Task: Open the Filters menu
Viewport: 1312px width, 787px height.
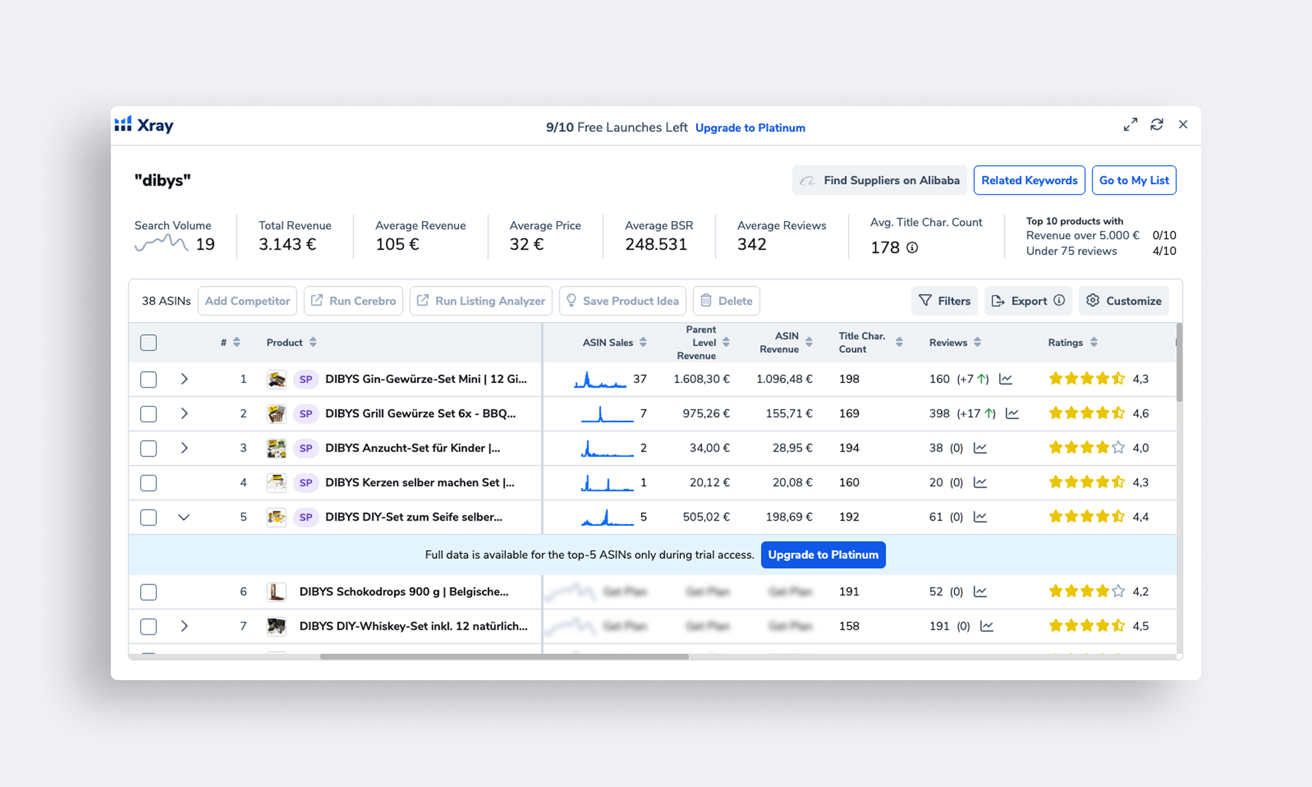Action: point(944,301)
